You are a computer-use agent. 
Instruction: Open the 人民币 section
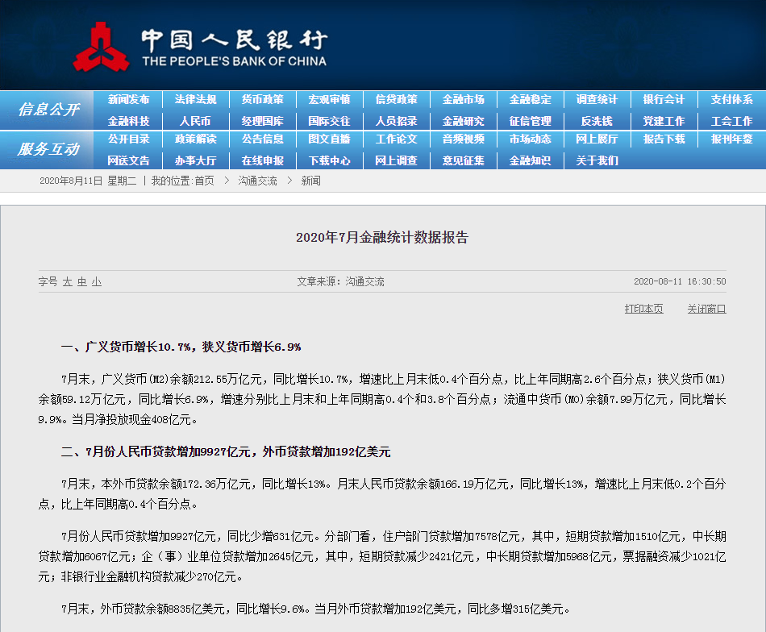[195, 121]
